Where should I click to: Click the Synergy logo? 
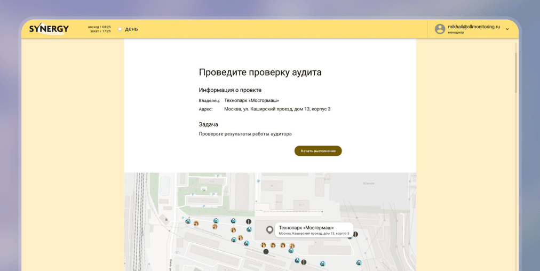tap(49, 29)
